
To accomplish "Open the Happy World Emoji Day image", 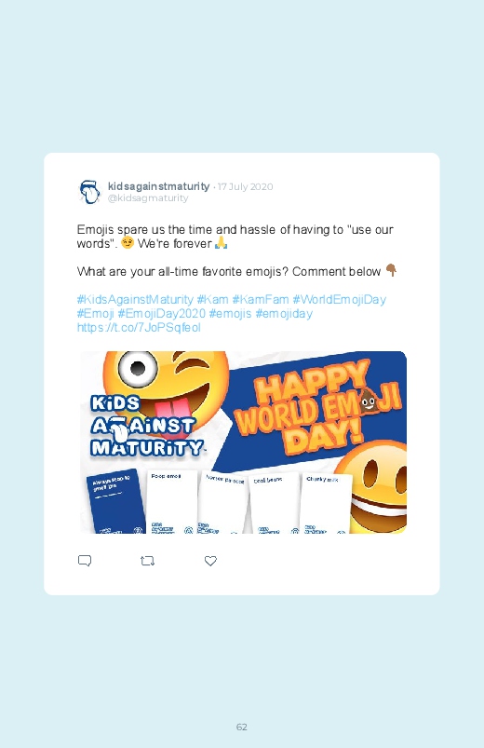I will [243, 442].
